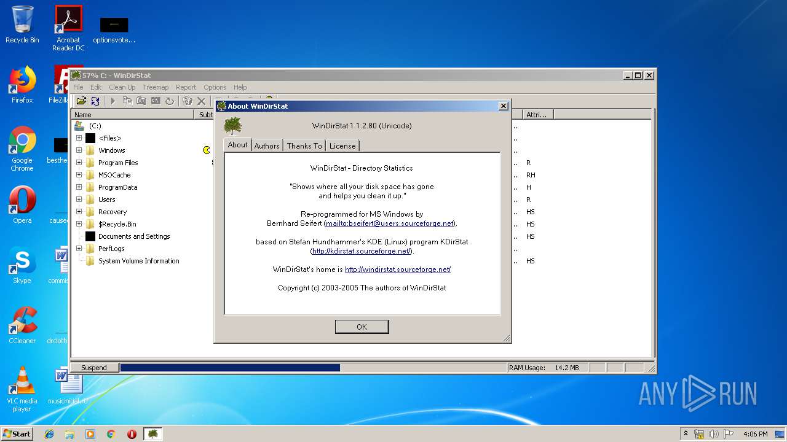Click the Explorer Here toolbar icon

pyautogui.click(x=141, y=101)
